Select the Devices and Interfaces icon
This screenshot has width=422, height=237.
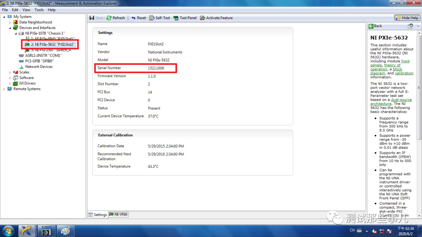tap(16, 28)
